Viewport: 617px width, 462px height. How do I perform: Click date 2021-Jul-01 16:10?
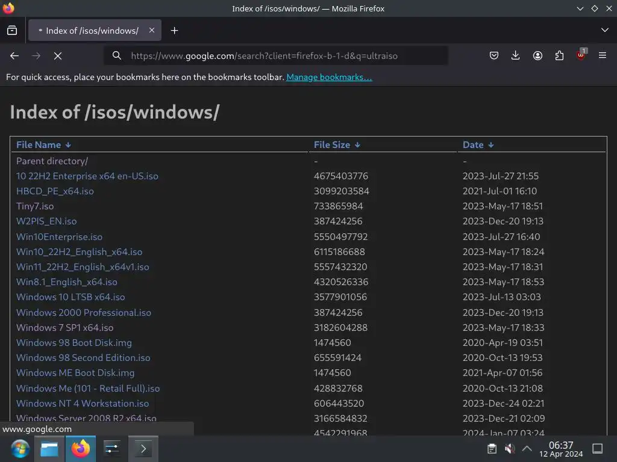(500, 191)
